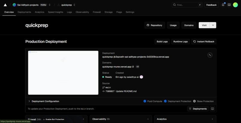The height and width of the screenshot is (123, 241).
Task: Open the user account avatar menu
Action: (235, 5)
